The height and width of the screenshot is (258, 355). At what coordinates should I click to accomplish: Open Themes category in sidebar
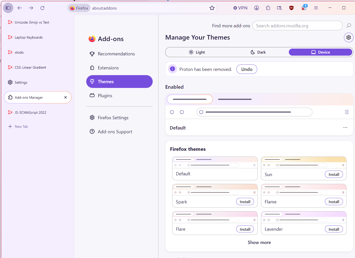pyautogui.click(x=119, y=82)
